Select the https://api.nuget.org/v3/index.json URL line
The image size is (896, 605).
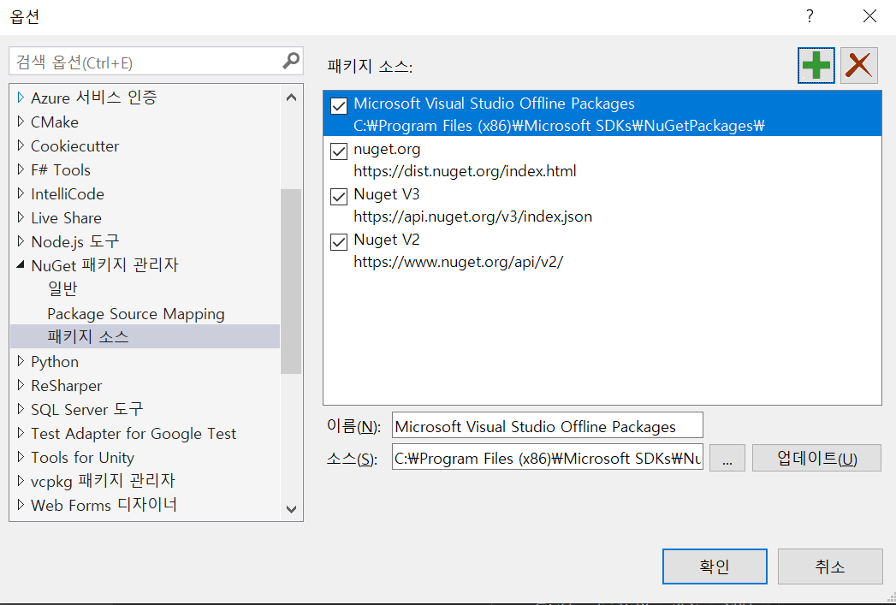(x=472, y=216)
